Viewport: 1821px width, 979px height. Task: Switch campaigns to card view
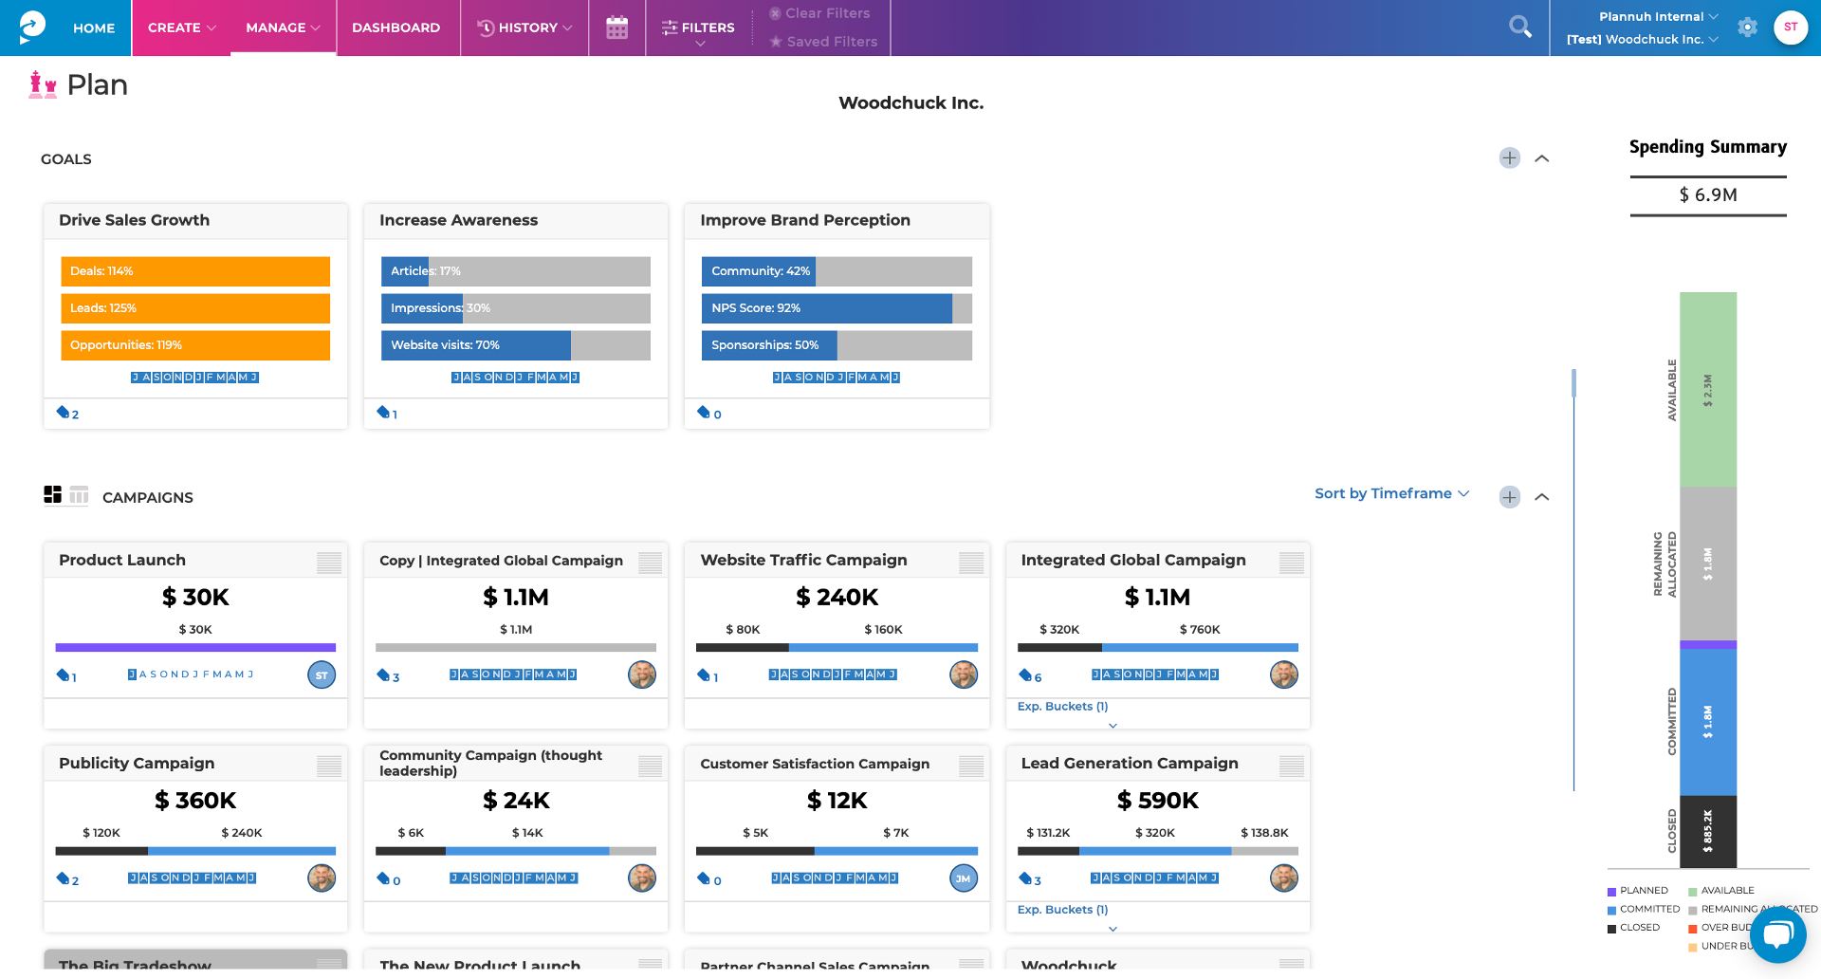pos(52,493)
